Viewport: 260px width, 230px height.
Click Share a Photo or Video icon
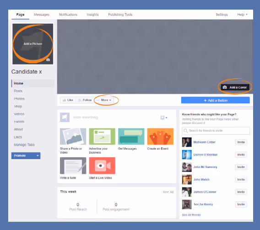pos(73,136)
